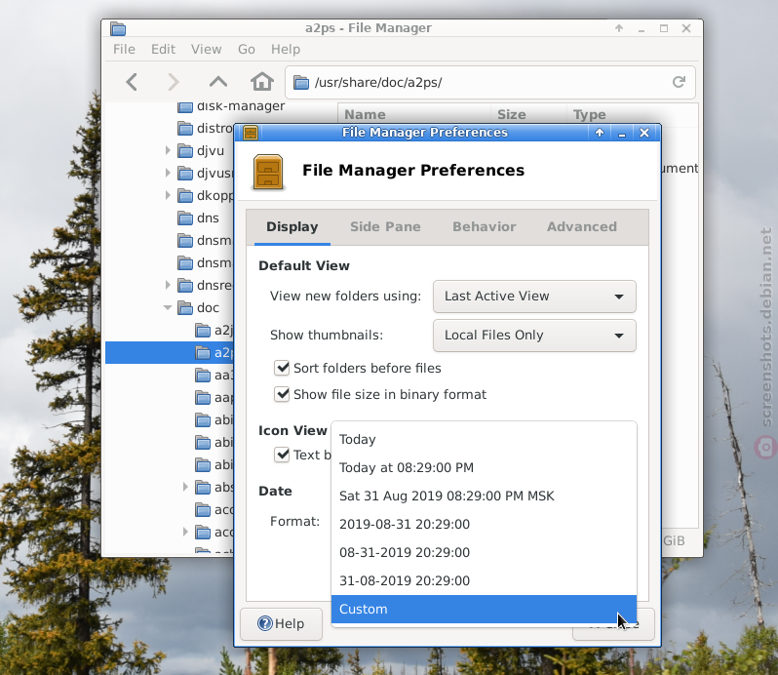Sort by the Type column header

click(x=633, y=115)
